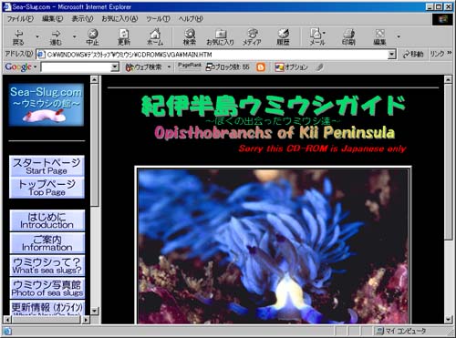Image resolution: width=456 pixels, height=338 pixels.
Task: Open the Mail icon dropdown arrow
Action: [x=324, y=33]
